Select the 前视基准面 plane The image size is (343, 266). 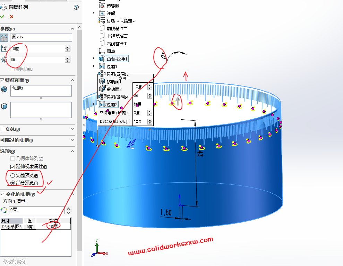(x=117, y=28)
